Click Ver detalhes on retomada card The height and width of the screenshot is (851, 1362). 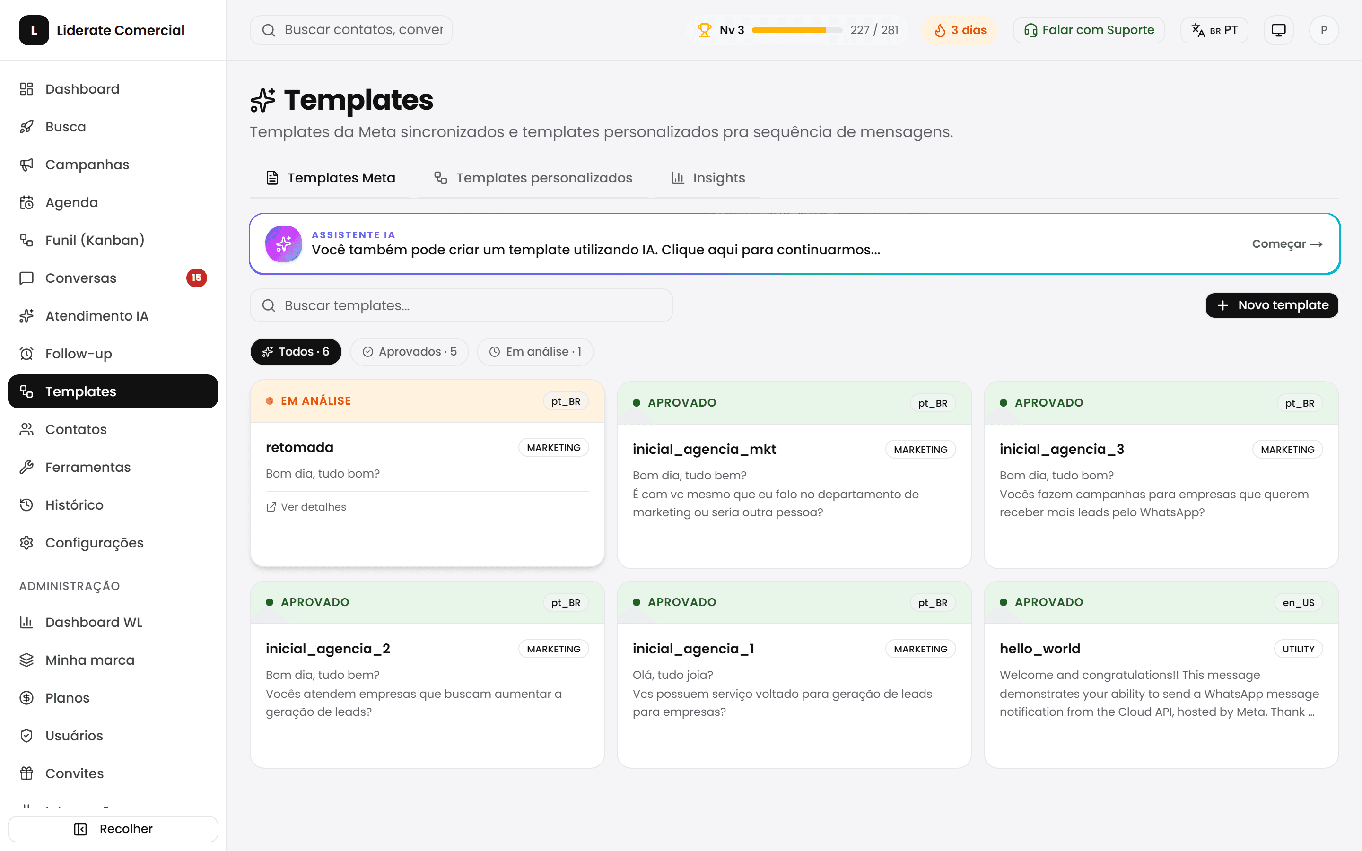click(x=306, y=507)
